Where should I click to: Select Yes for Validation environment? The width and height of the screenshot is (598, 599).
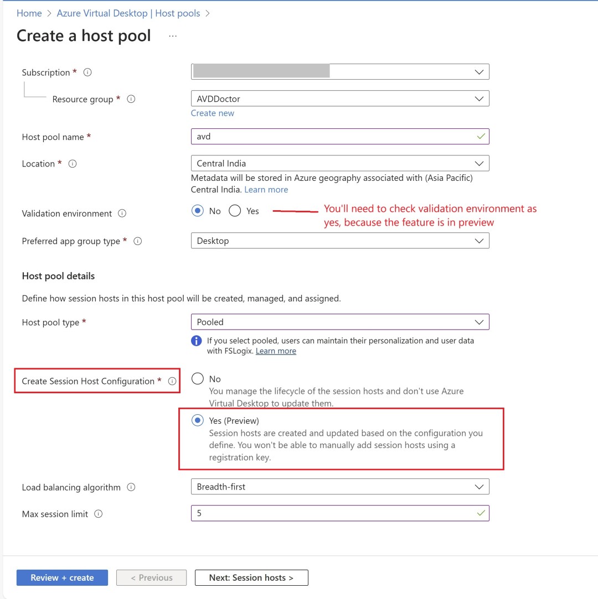tap(235, 211)
